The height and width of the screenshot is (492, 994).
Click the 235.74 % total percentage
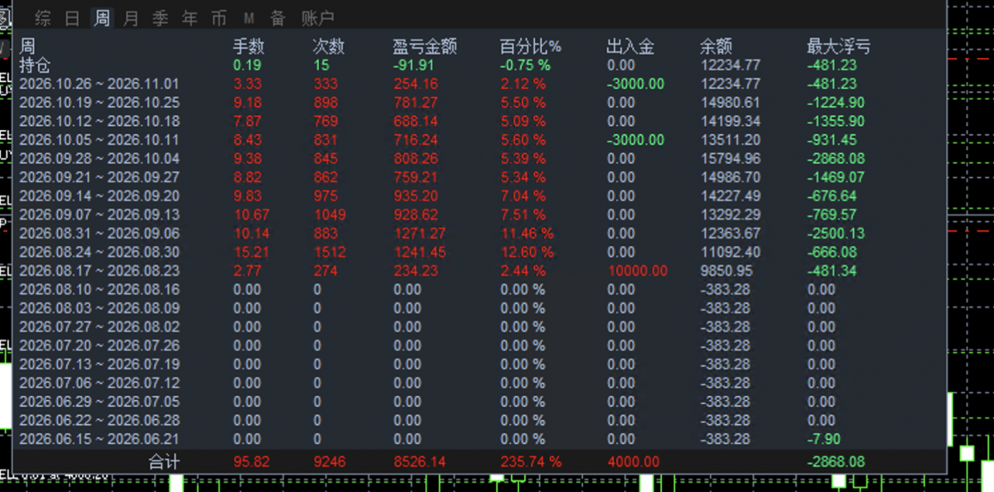point(530,461)
